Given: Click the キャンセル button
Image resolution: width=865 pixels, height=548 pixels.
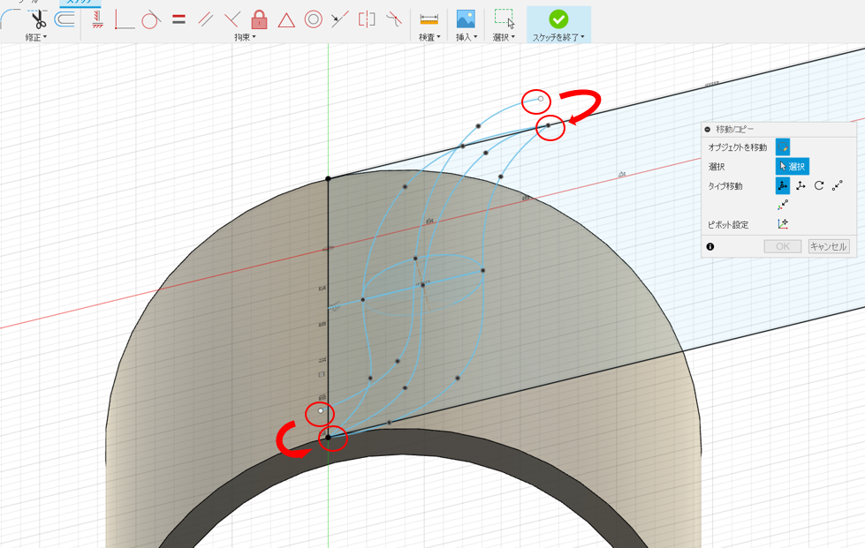Looking at the screenshot, I should point(828,246).
